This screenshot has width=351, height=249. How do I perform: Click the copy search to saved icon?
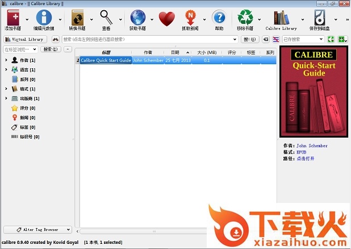click(331, 39)
